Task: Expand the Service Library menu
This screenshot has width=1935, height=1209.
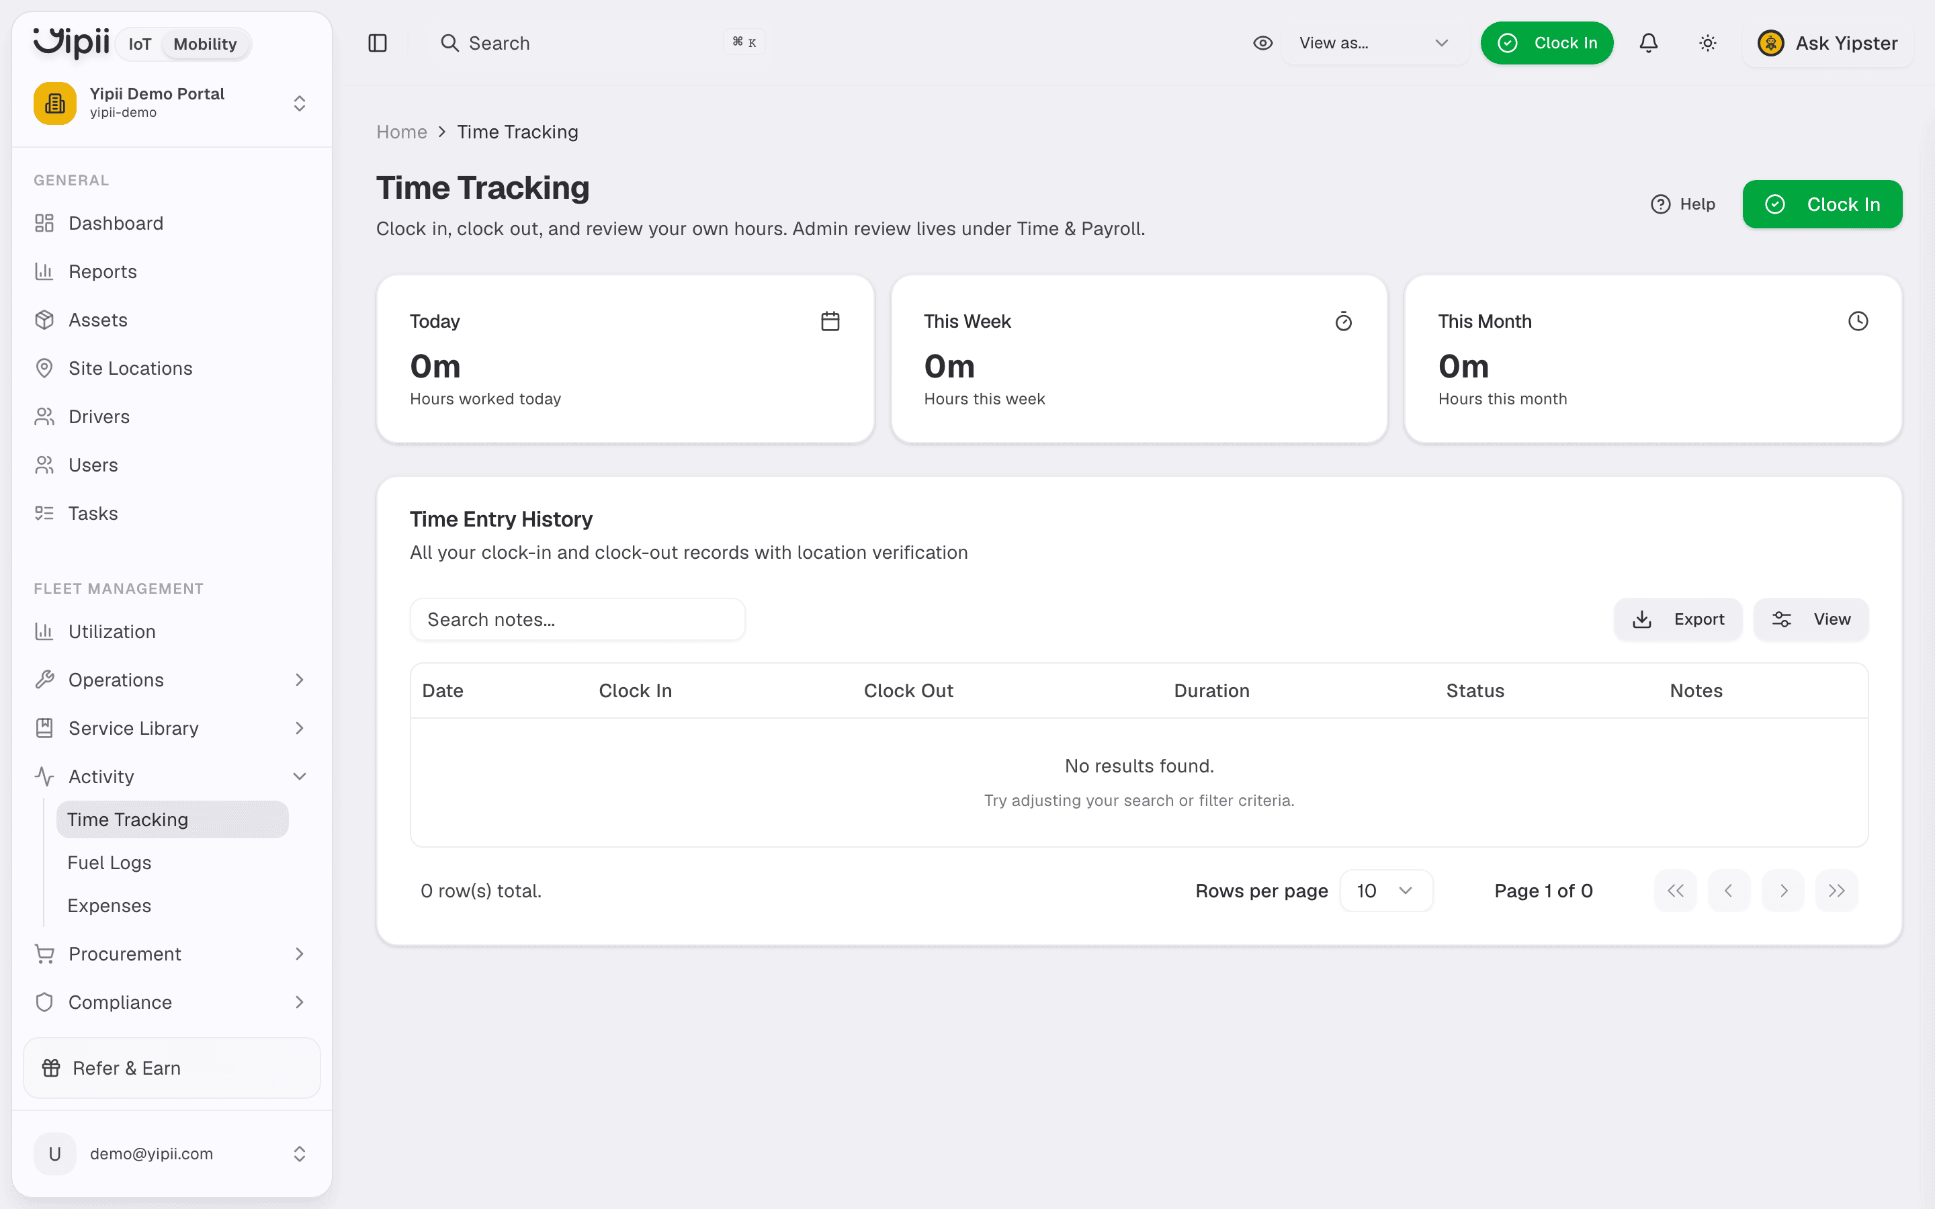Action: click(x=300, y=729)
